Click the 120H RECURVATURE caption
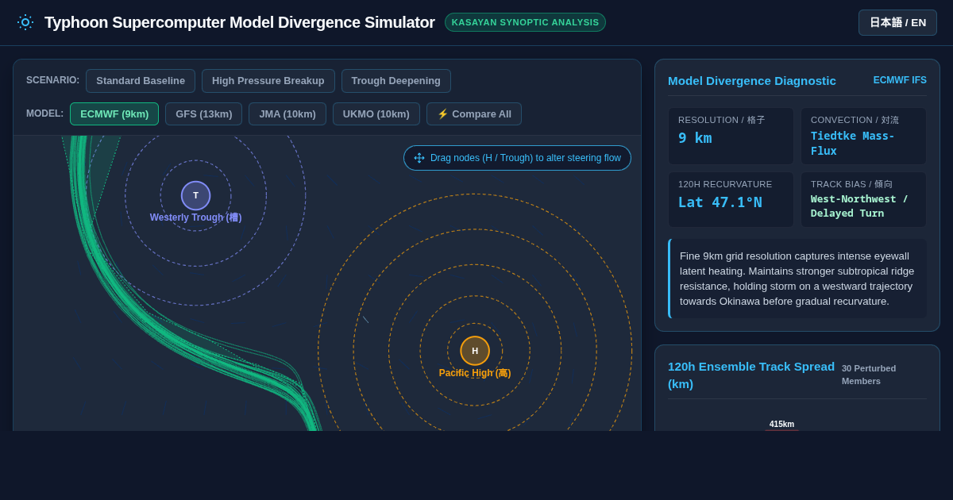The image size is (953, 500). (725, 184)
